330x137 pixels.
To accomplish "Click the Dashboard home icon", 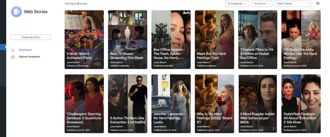I will click(13, 50).
